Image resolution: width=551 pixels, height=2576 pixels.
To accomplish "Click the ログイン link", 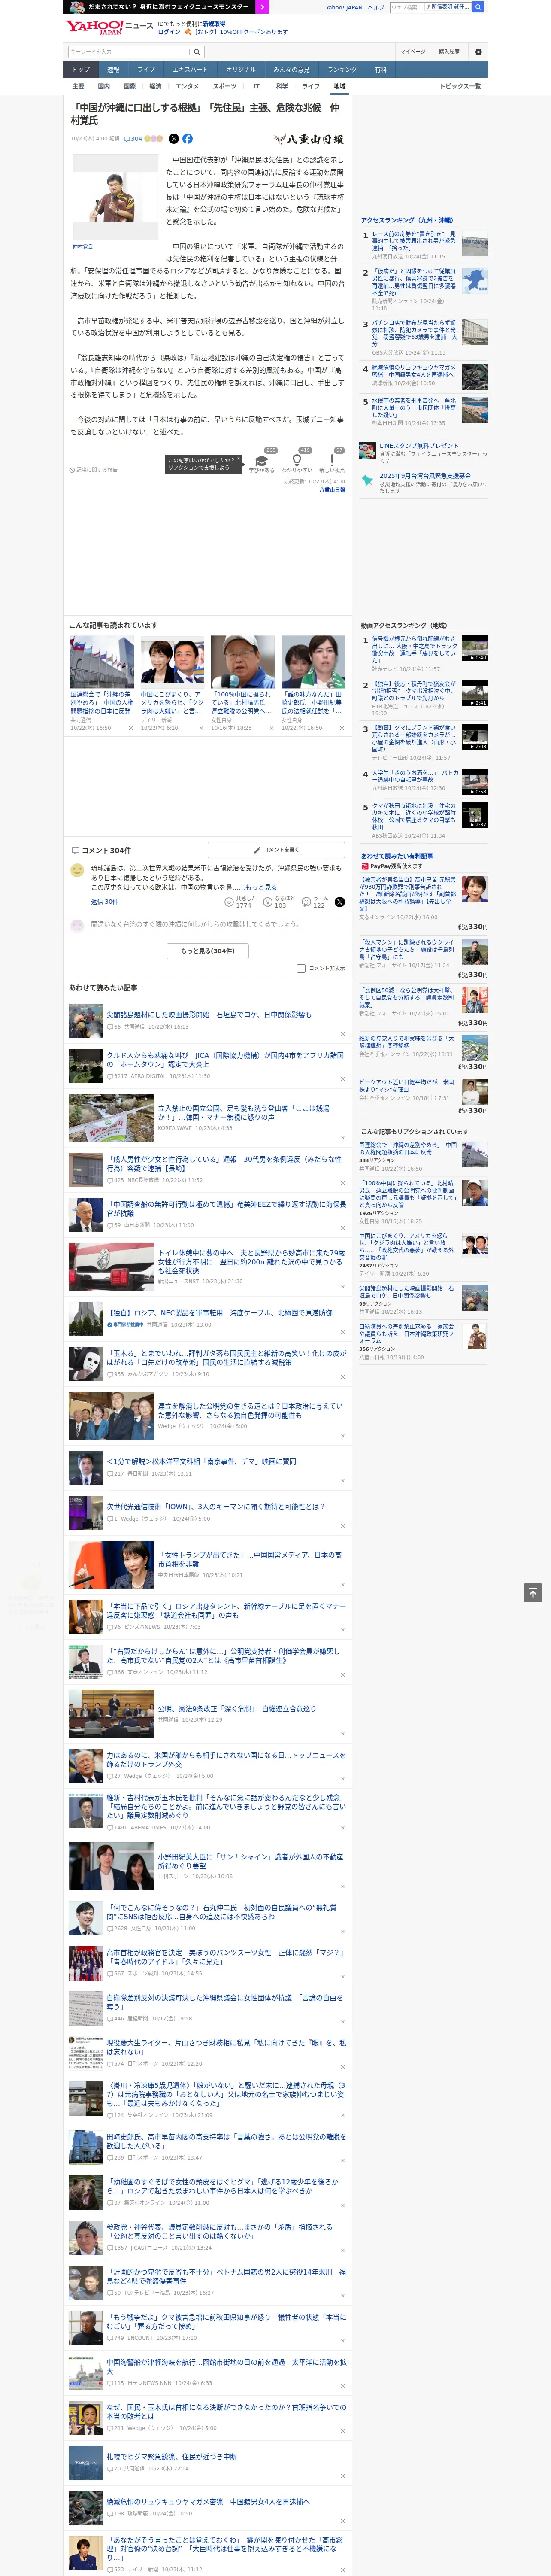I will [169, 32].
